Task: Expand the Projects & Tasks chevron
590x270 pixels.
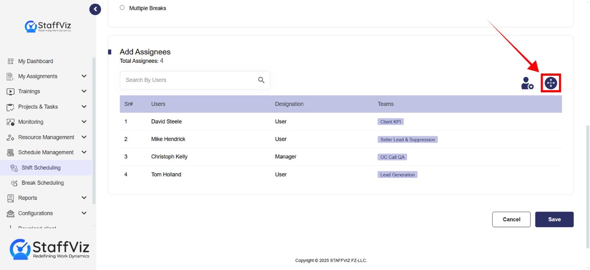Action: (x=84, y=106)
